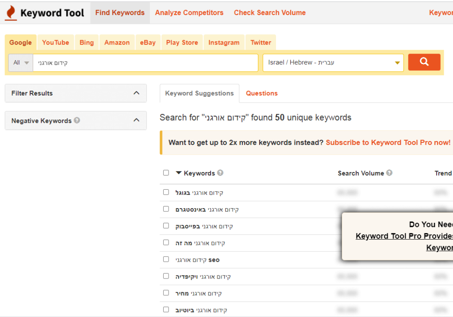Check the box for קידום אורגני בפייסבוק
The image size is (453, 317).
point(166,225)
